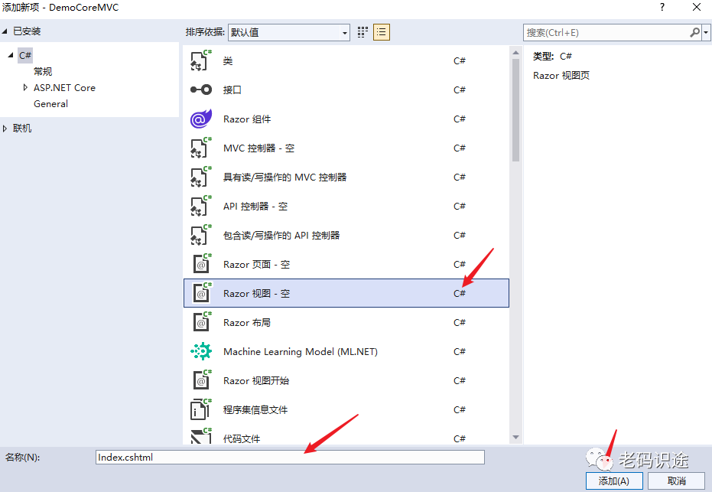Click the Razor 页面 - 空 text
The image size is (712, 492).
(x=256, y=265)
